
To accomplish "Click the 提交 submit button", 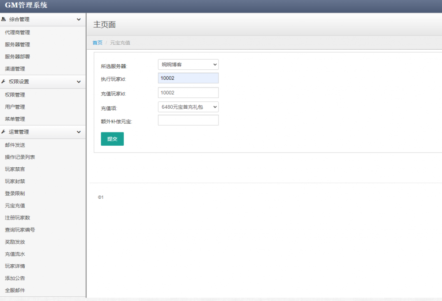I will (112, 139).
